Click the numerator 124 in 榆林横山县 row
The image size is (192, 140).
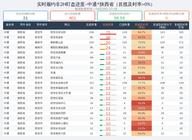pos(162,42)
